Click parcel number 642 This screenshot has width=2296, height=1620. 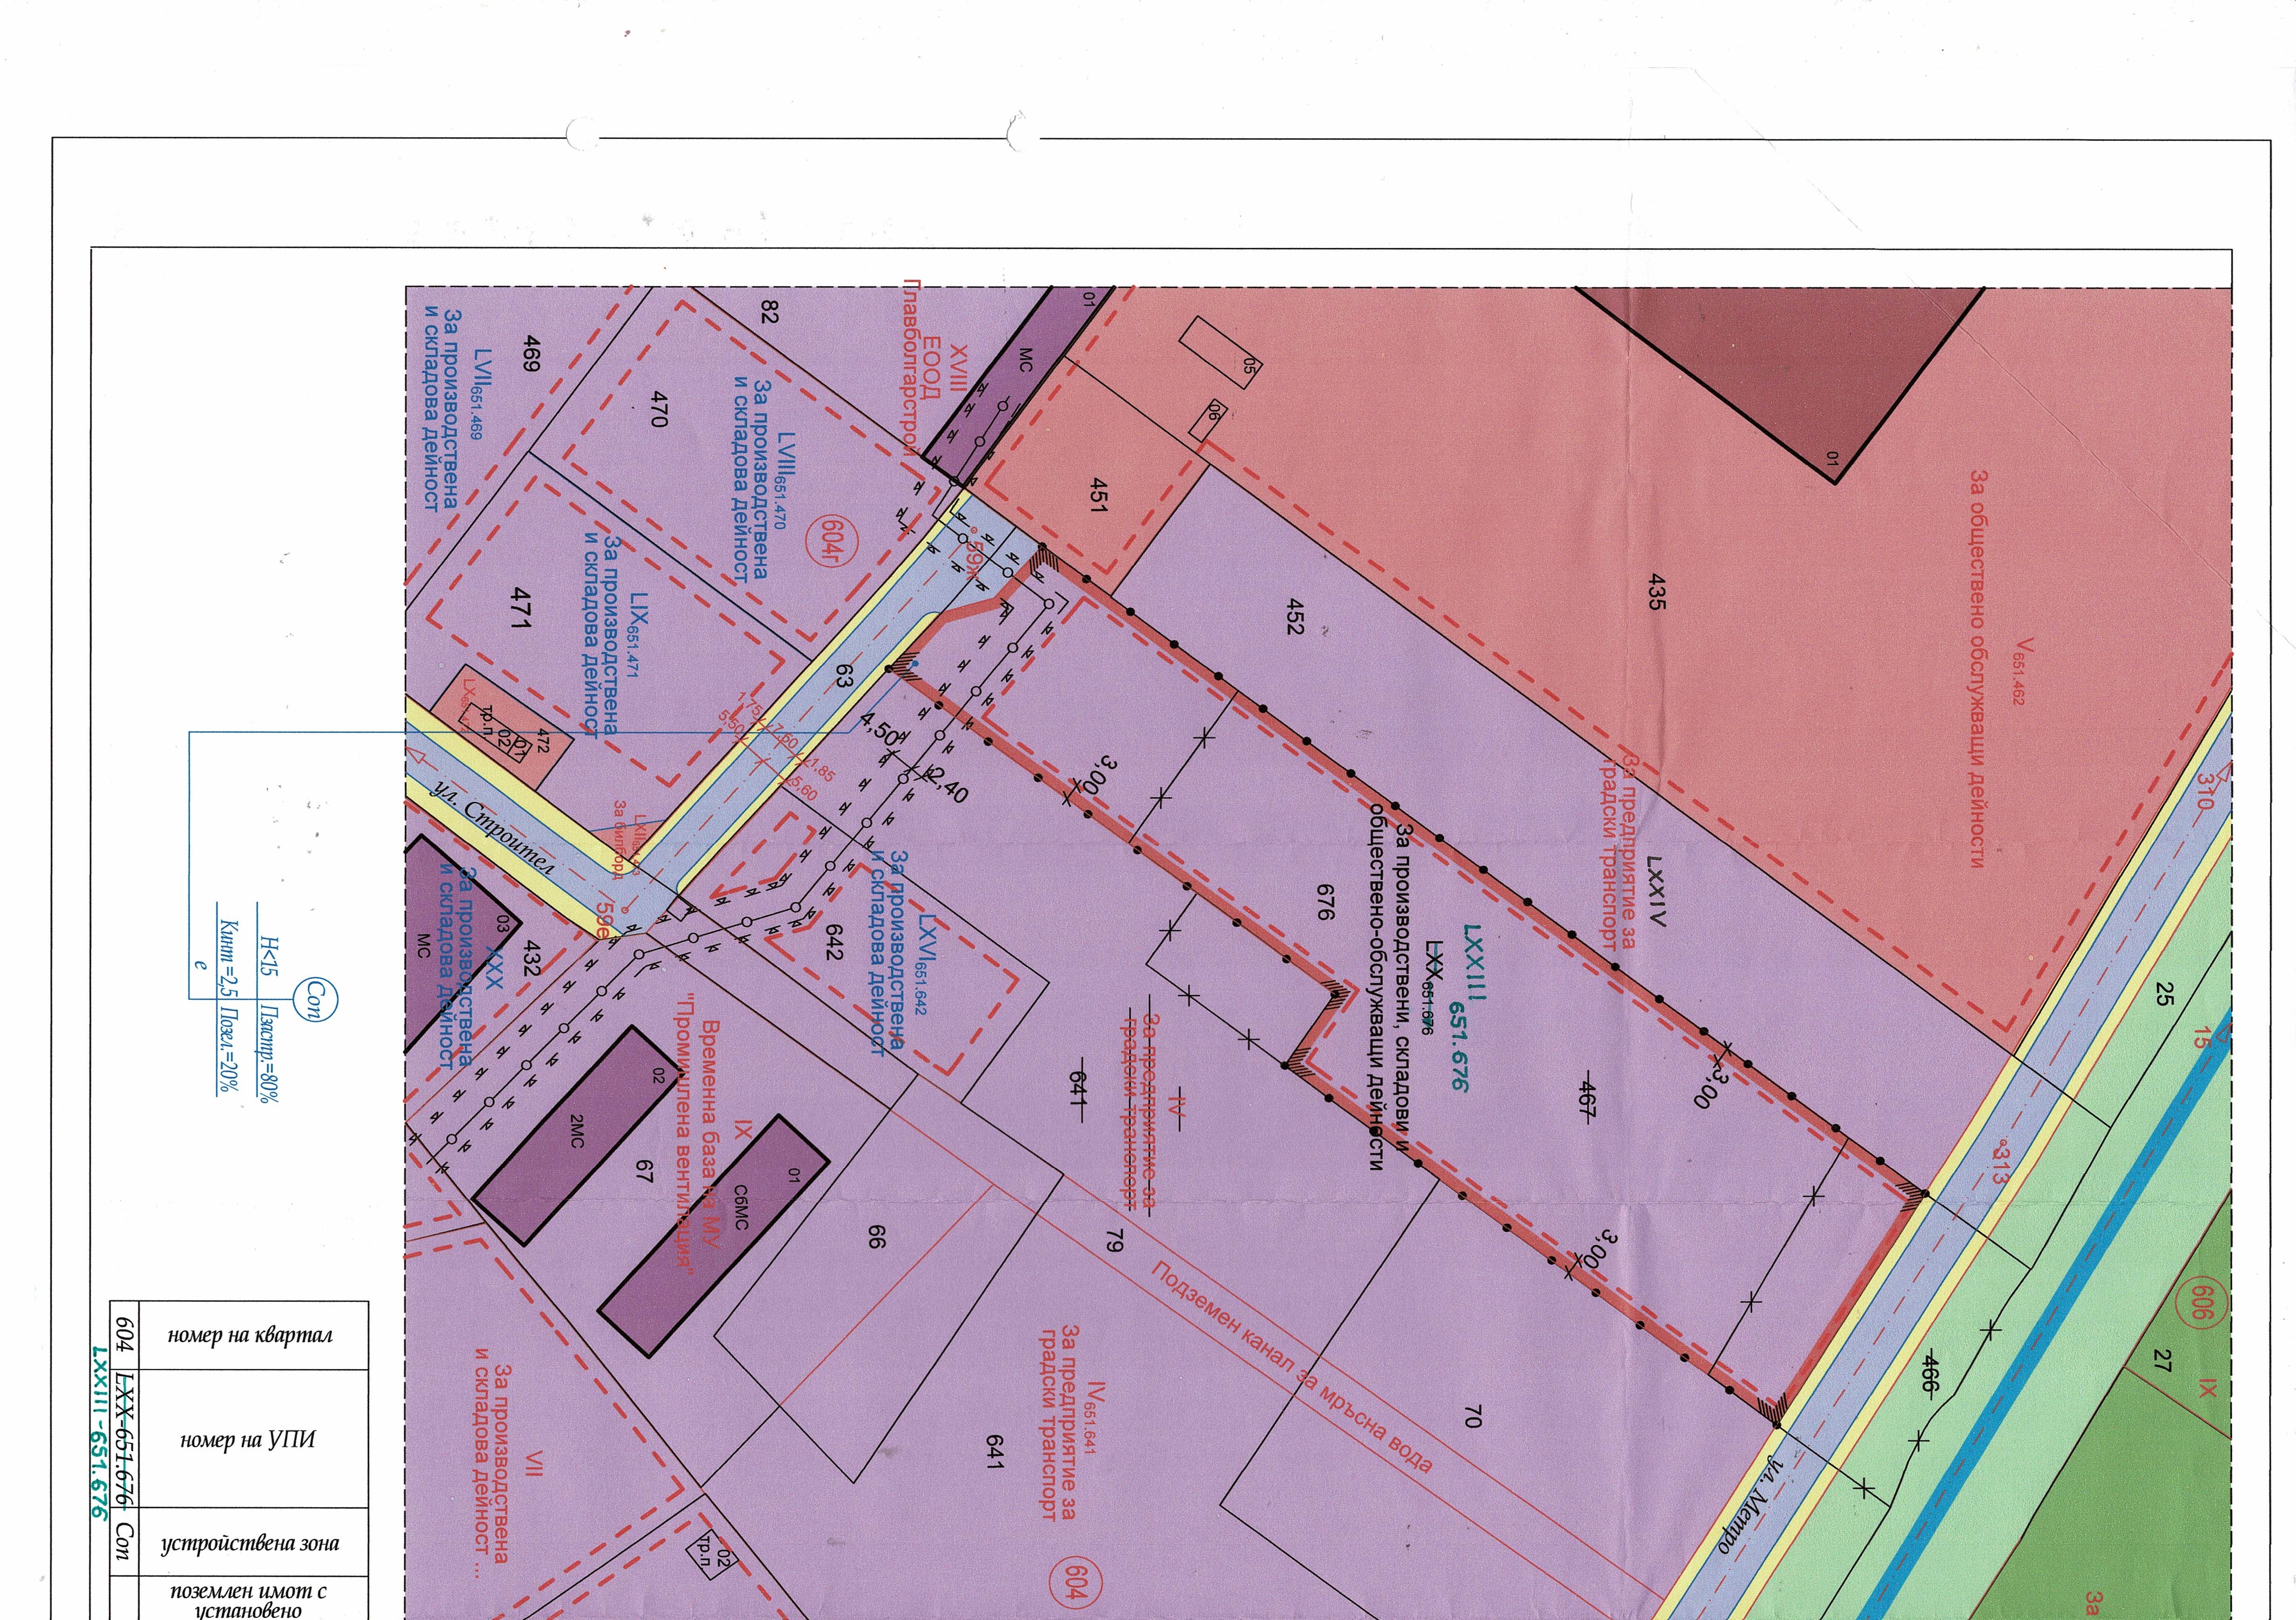[835, 941]
